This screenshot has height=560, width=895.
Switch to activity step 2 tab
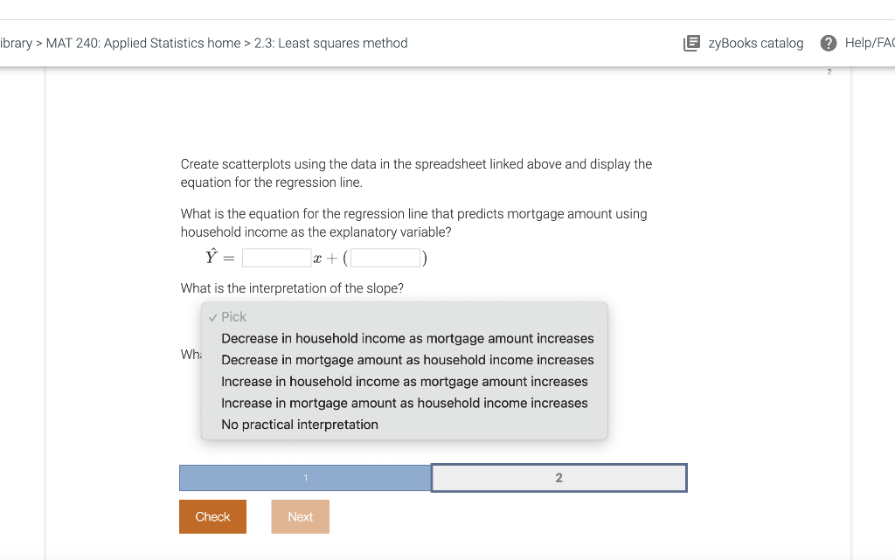click(x=559, y=478)
